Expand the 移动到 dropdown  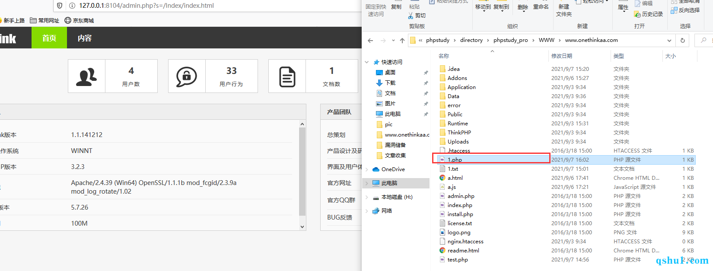484,12
